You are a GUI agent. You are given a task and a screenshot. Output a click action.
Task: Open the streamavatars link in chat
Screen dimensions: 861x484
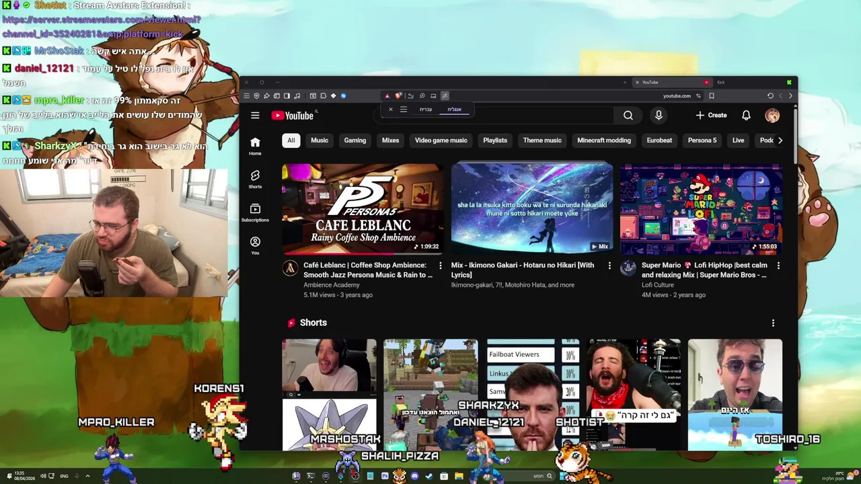coord(101,26)
